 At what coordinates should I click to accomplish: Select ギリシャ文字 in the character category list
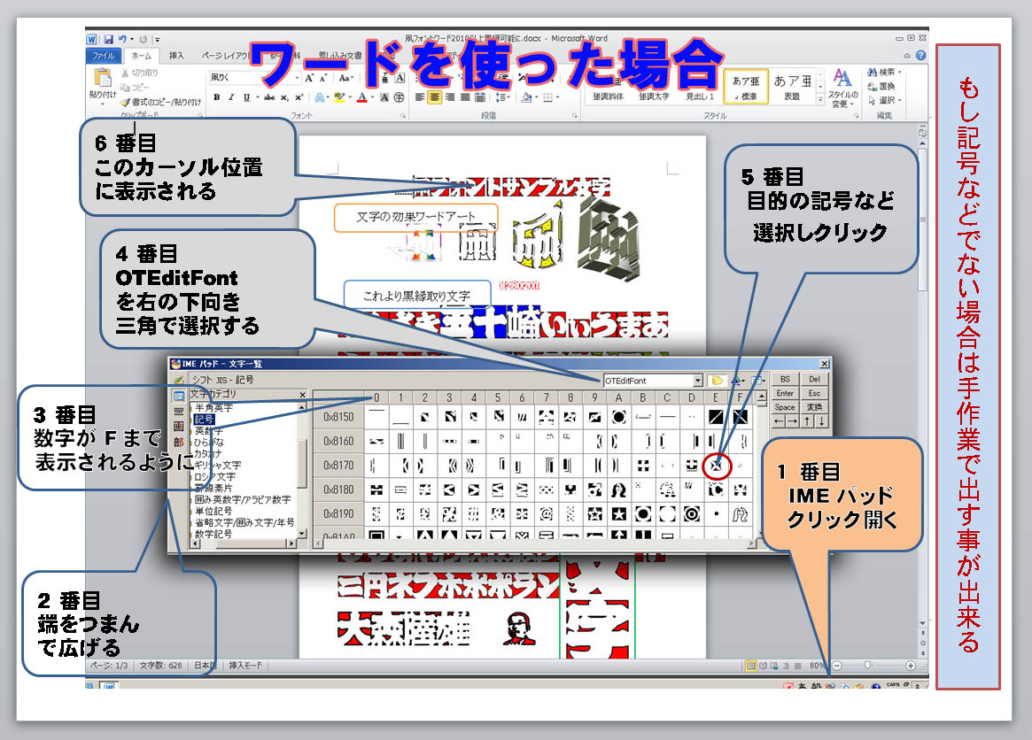tap(218, 465)
